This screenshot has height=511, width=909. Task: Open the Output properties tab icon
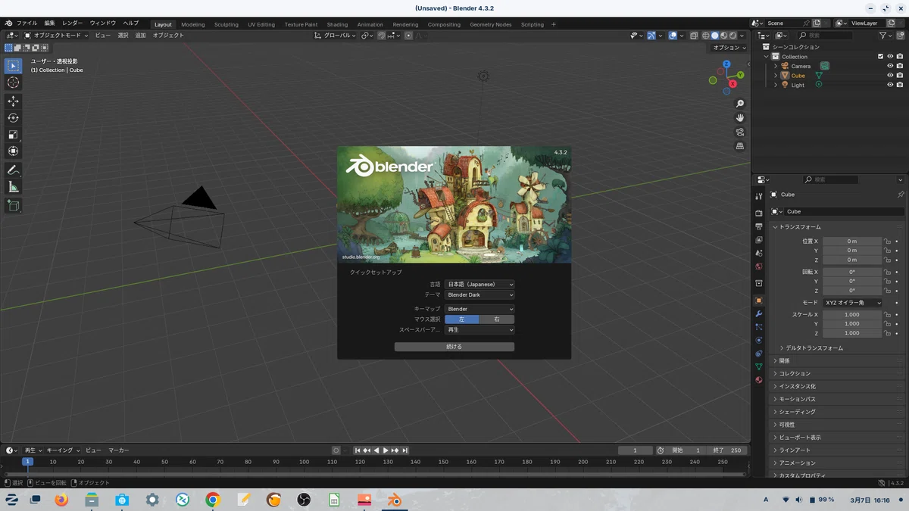759,227
